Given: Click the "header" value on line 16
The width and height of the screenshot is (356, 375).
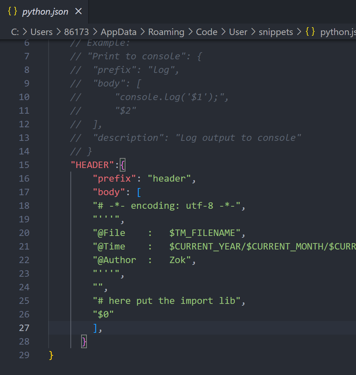Looking at the screenshot, I should click(169, 179).
